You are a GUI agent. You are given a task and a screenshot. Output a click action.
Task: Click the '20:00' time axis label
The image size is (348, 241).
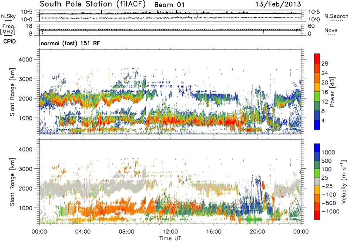(x=257, y=232)
